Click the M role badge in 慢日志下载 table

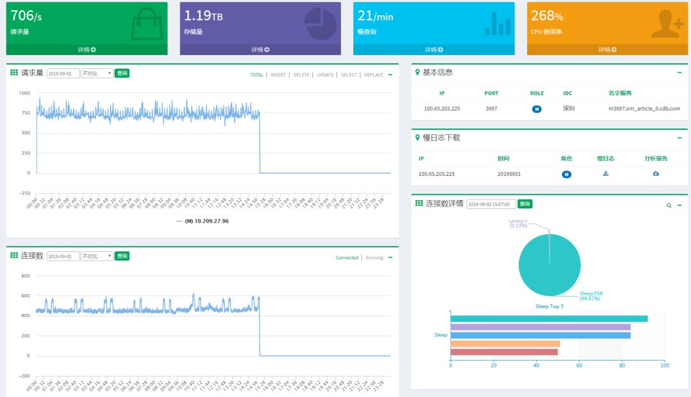point(567,175)
